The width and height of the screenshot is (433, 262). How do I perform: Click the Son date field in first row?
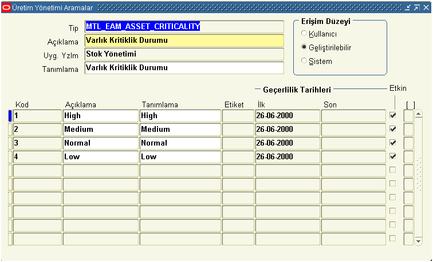pyautogui.click(x=352, y=115)
